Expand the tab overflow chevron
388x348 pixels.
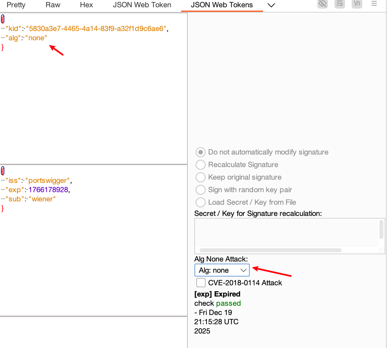[x=271, y=5]
